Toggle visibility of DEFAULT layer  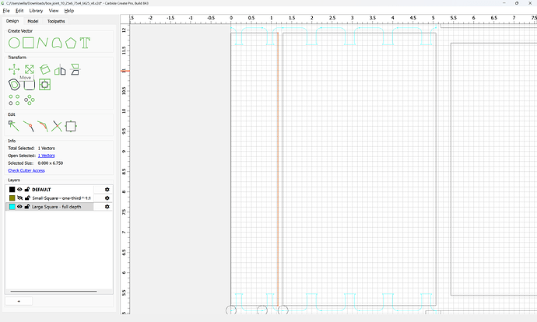19,189
